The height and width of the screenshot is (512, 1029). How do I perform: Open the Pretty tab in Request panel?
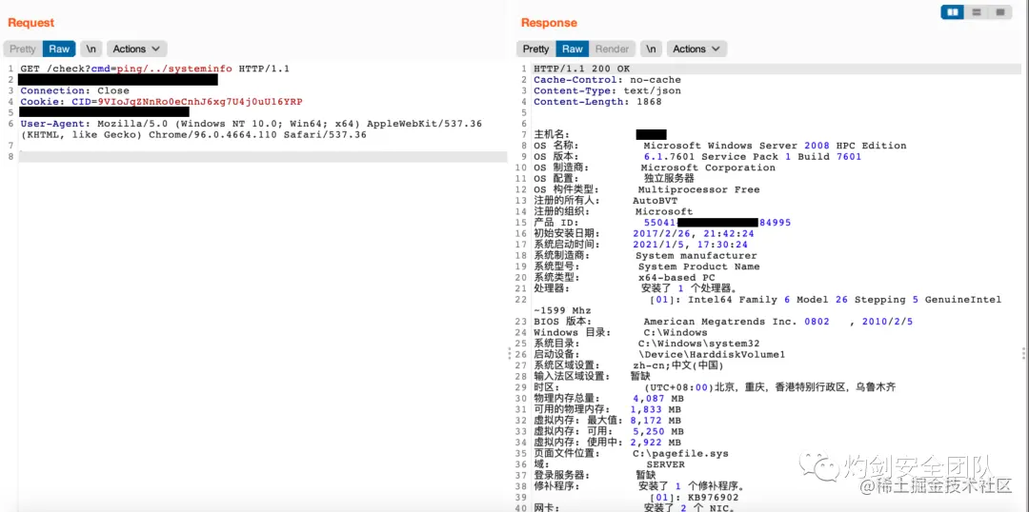tap(23, 49)
